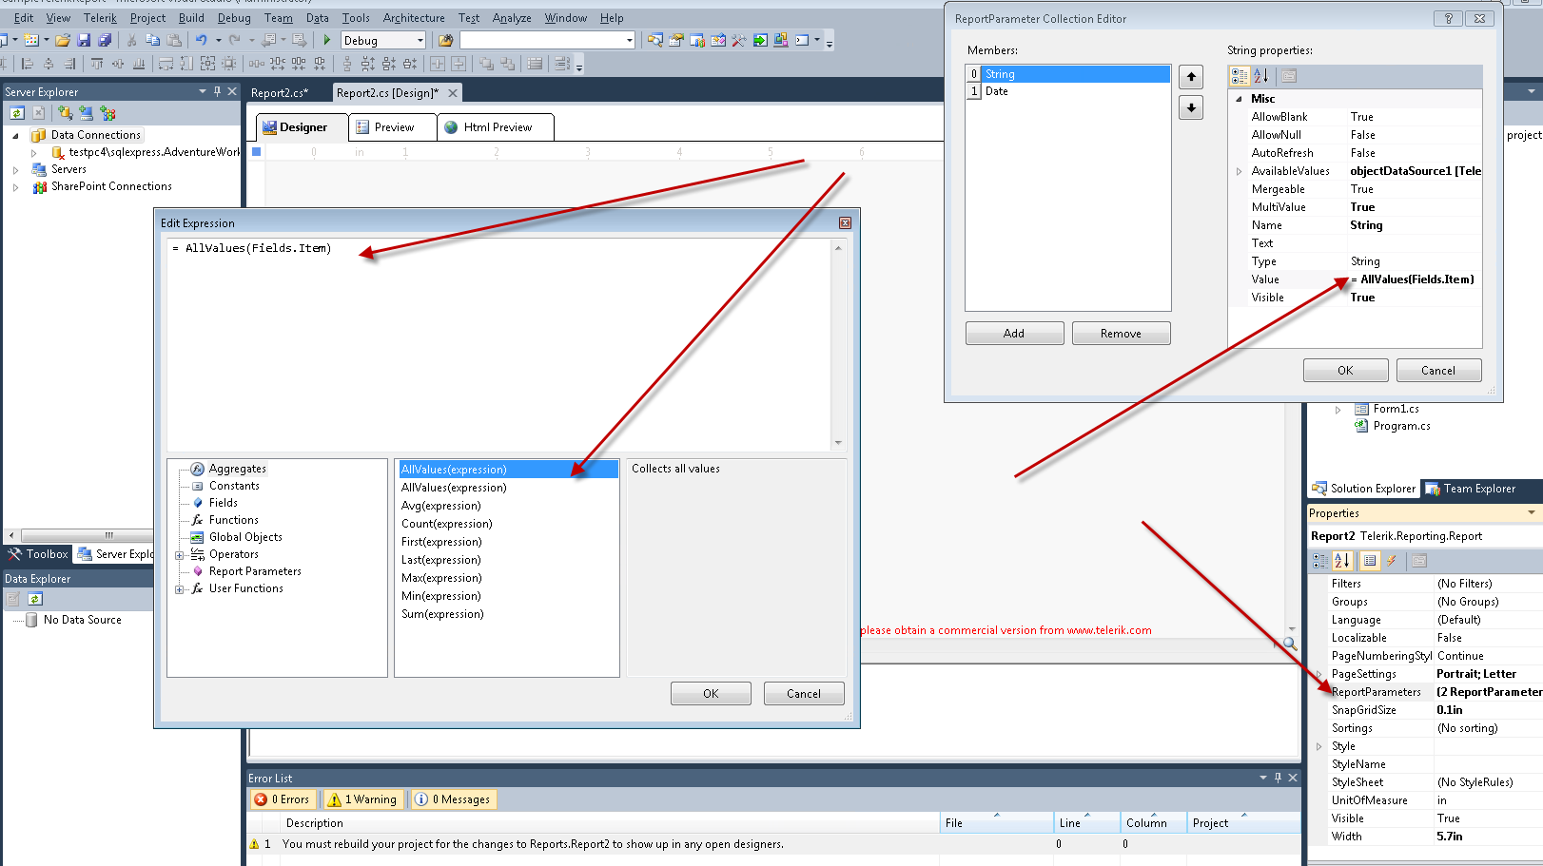Image resolution: width=1543 pixels, height=866 pixels.
Task: Click Connect to Database icon in Server Explorer
Action: coord(65,113)
